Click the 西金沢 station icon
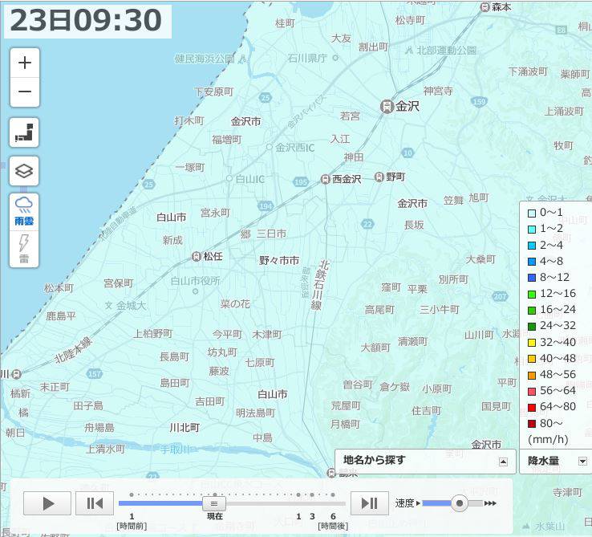The image size is (592, 537). (x=325, y=180)
